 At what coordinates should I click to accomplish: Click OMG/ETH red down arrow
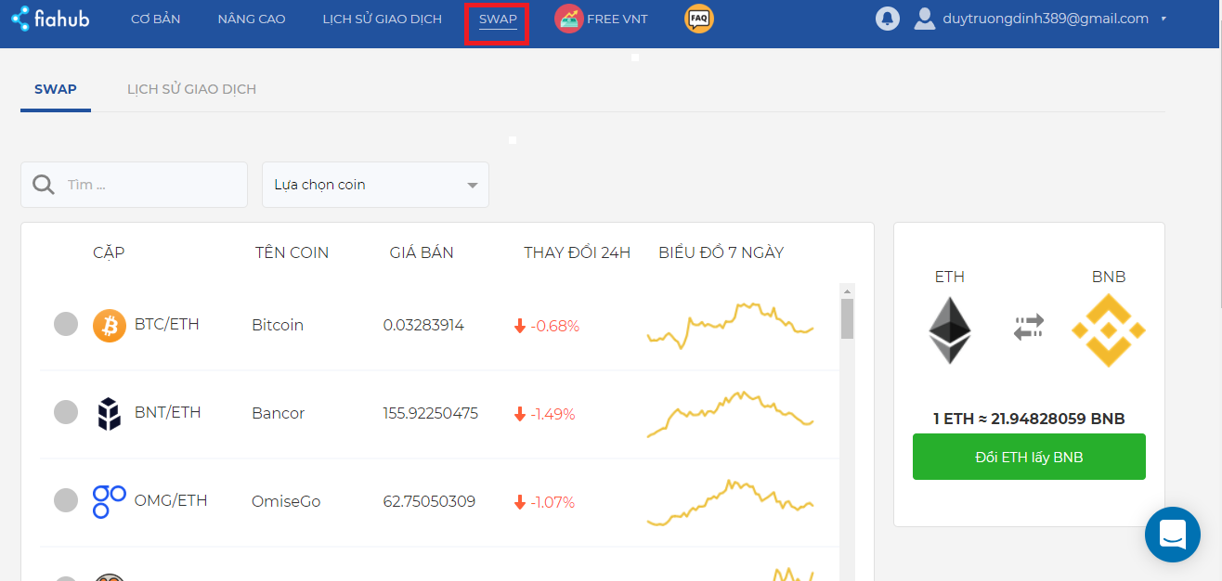click(x=520, y=502)
